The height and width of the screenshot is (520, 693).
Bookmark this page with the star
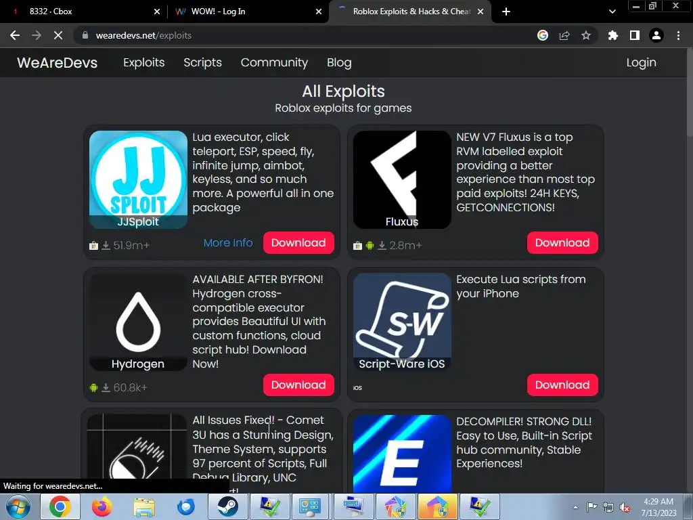click(x=585, y=35)
